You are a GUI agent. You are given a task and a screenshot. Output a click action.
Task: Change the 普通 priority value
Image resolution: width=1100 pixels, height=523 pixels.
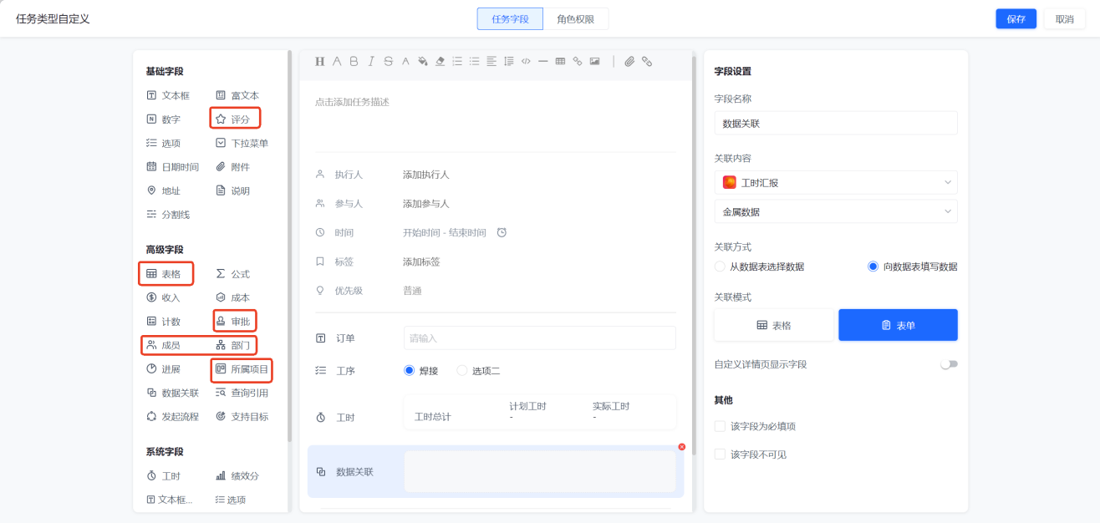[412, 291]
